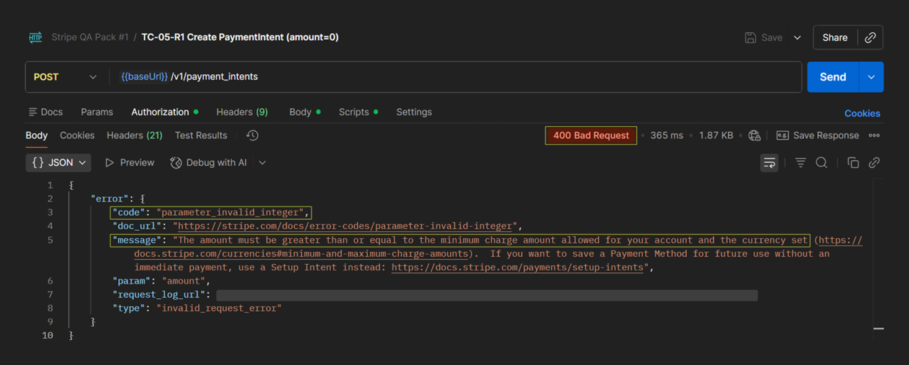909x365 pixels.
Task: Click the search response icon
Action: (x=822, y=163)
